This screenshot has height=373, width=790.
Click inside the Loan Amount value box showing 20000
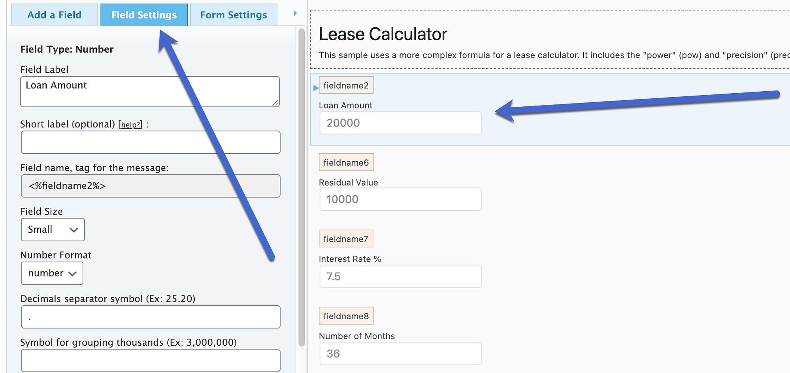click(x=400, y=122)
